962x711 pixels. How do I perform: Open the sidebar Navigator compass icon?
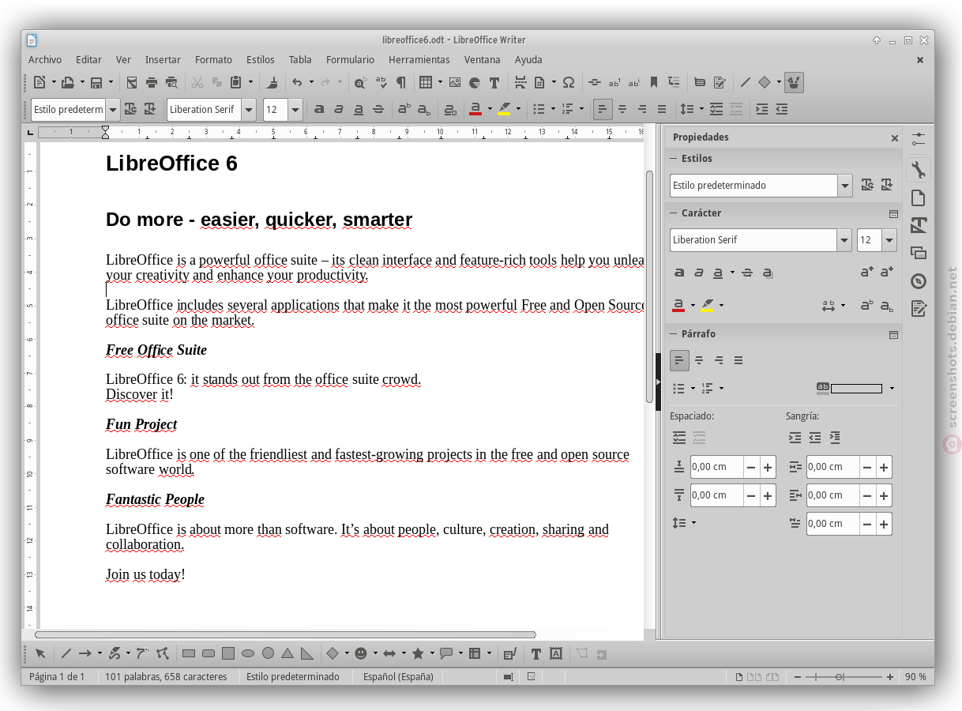click(x=918, y=281)
